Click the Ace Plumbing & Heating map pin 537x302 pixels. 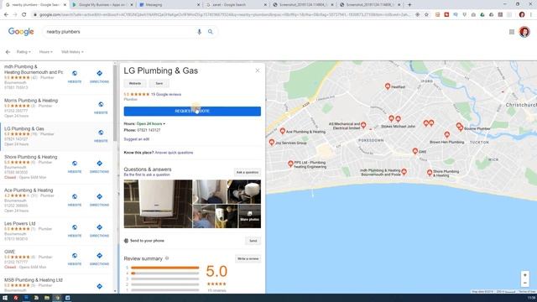283,131
